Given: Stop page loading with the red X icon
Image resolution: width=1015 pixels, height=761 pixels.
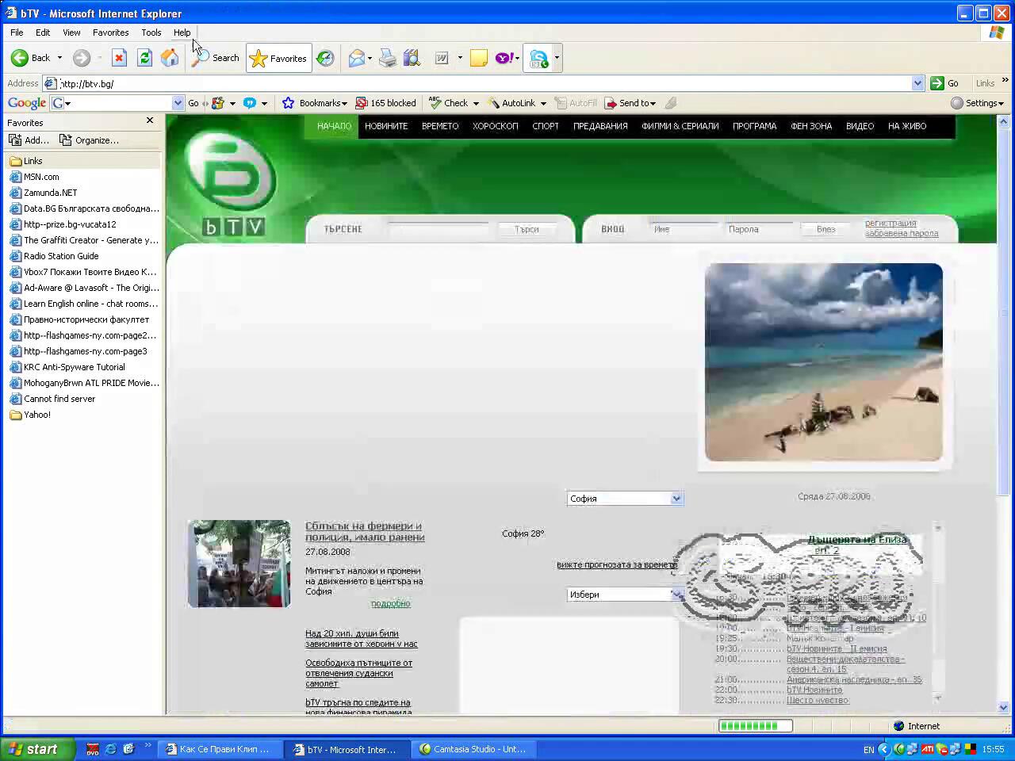Looking at the screenshot, I should [119, 58].
